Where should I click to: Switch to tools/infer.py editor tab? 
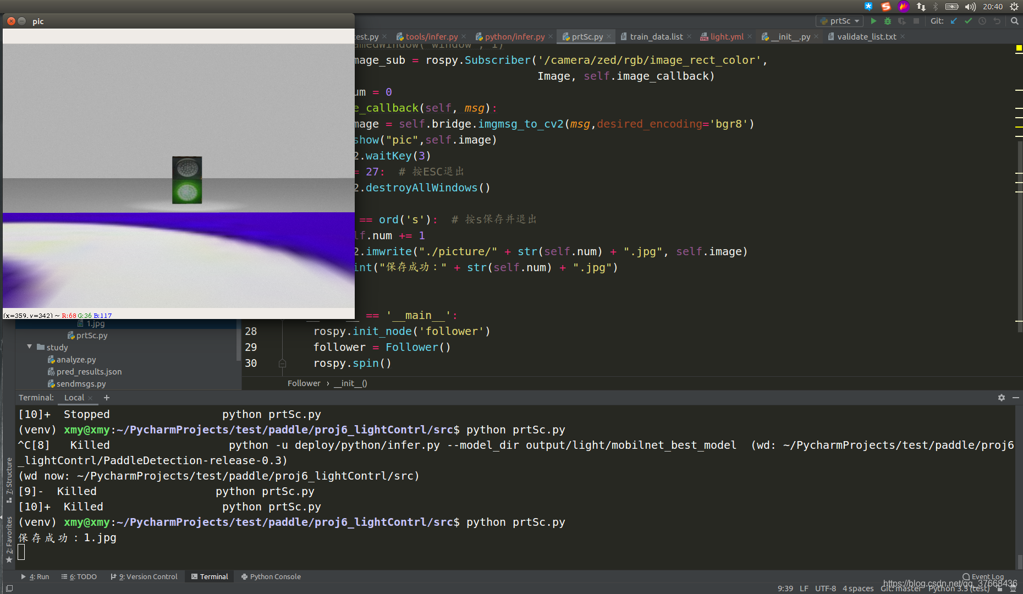point(431,37)
